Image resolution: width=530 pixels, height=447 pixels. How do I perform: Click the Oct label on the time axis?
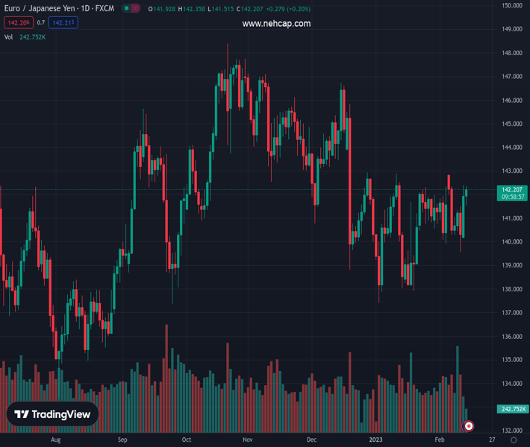pyautogui.click(x=187, y=440)
